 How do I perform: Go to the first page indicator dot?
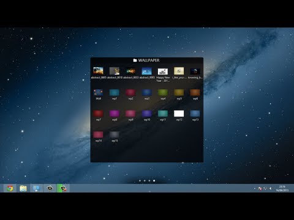(140, 181)
